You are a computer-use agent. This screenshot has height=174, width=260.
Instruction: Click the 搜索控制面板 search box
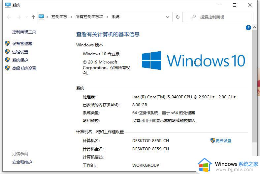220,17
